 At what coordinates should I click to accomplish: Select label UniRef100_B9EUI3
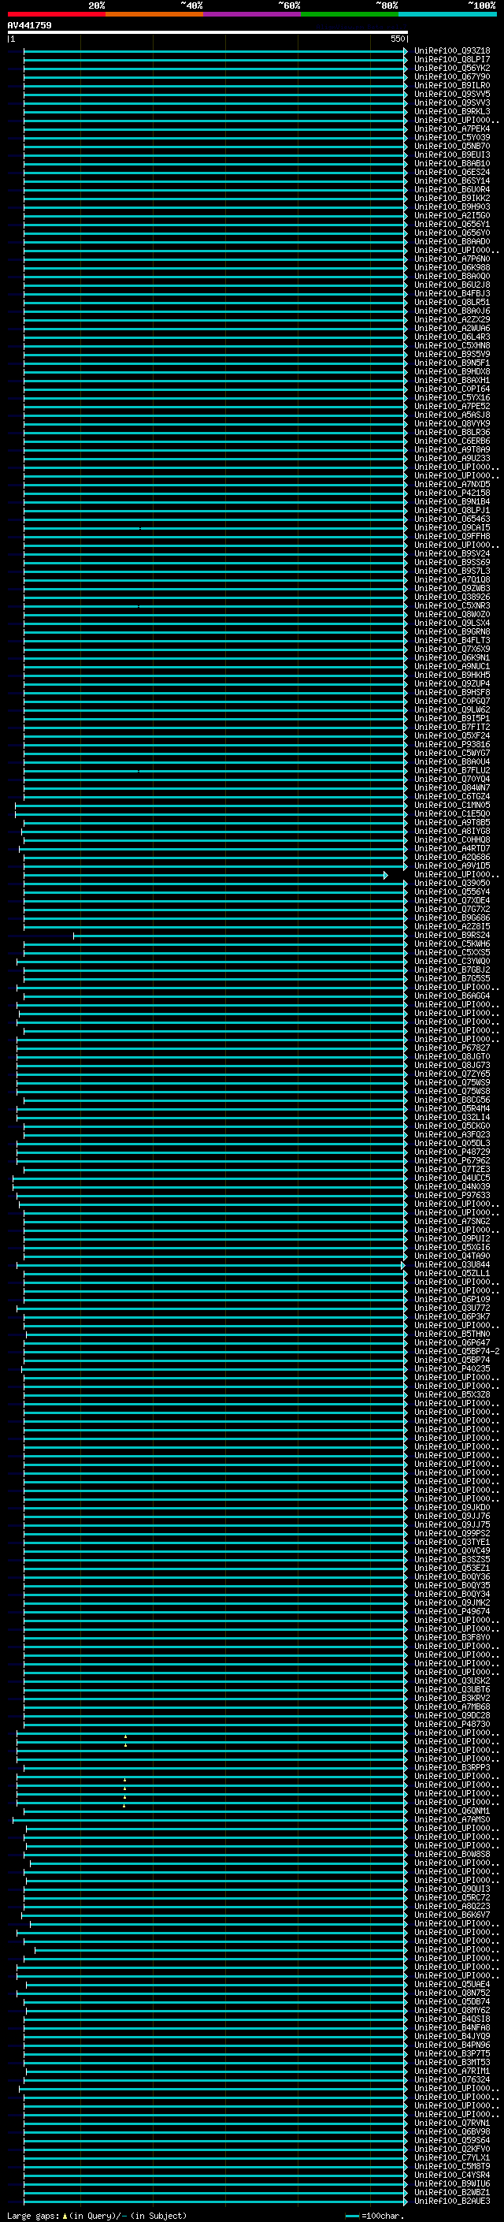pos(451,154)
